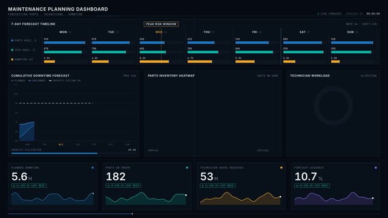Click Tuesday's orange downtime bar
The image size is (388, 218).
point(100,62)
